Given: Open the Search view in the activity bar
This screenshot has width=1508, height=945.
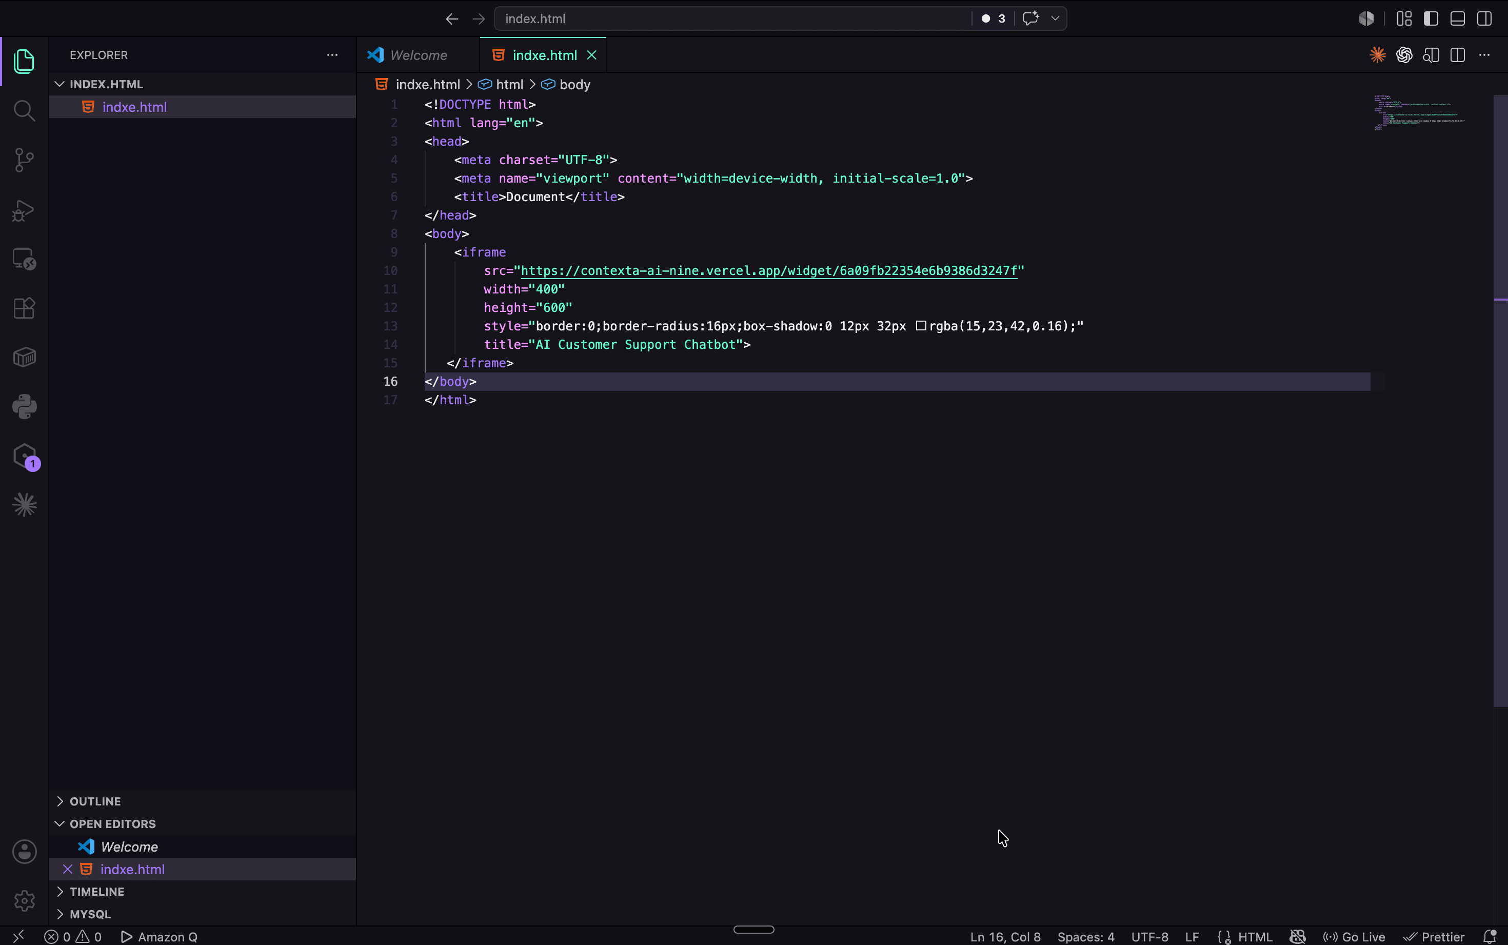Looking at the screenshot, I should [x=24, y=111].
